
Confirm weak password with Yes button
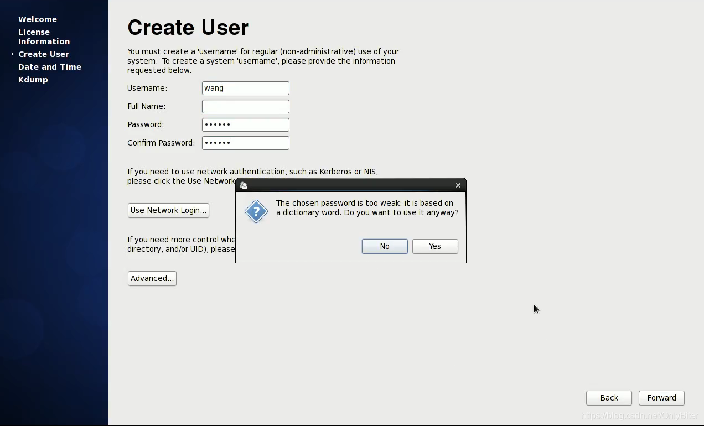pyautogui.click(x=435, y=246)
